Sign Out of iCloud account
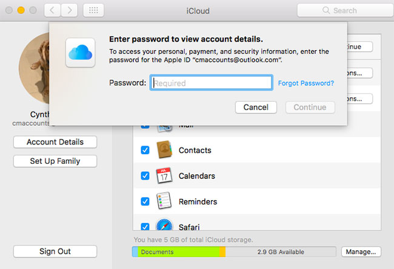The height and width of the screenshot is (269, 394). 55,251
